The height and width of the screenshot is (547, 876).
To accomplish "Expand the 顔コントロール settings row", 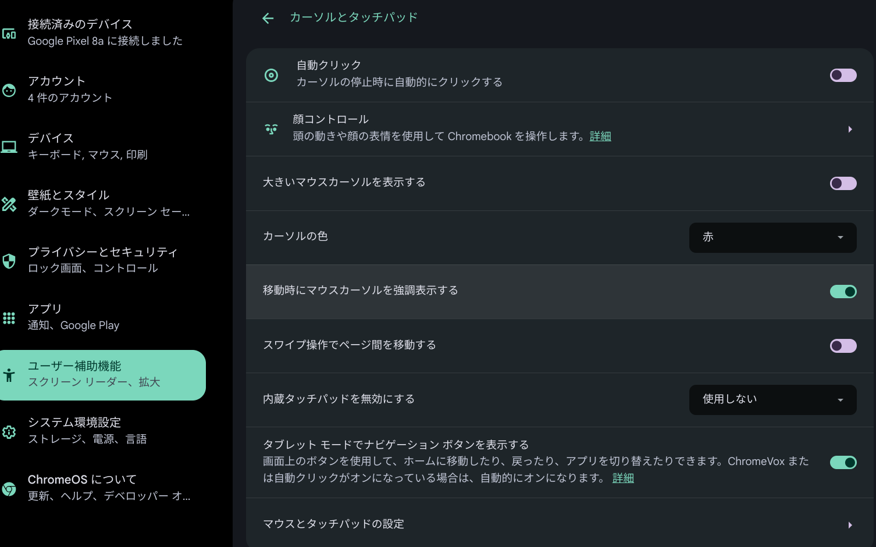I will [x=850, y=128].
